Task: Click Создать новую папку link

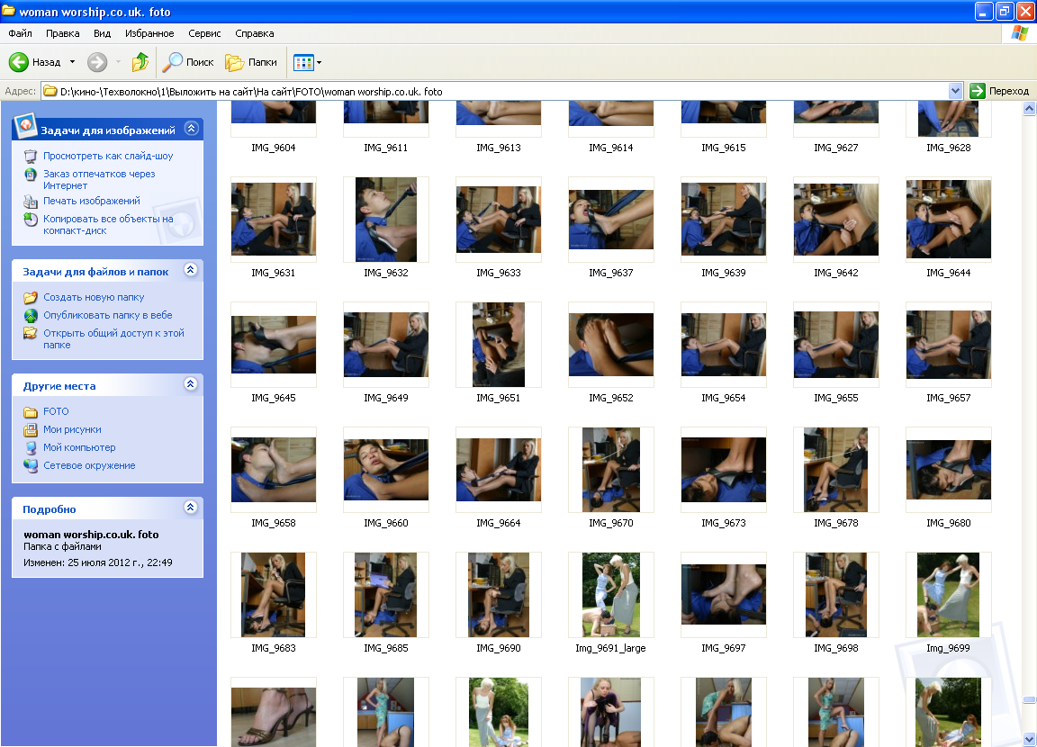Action: tap(94, 298)
